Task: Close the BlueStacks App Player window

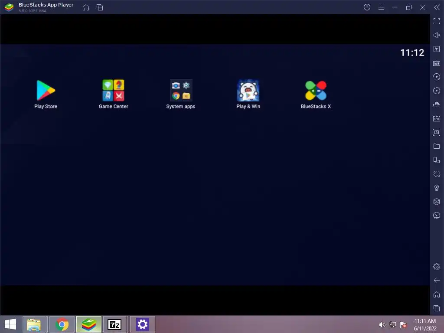Action: [x=422, y=7]
